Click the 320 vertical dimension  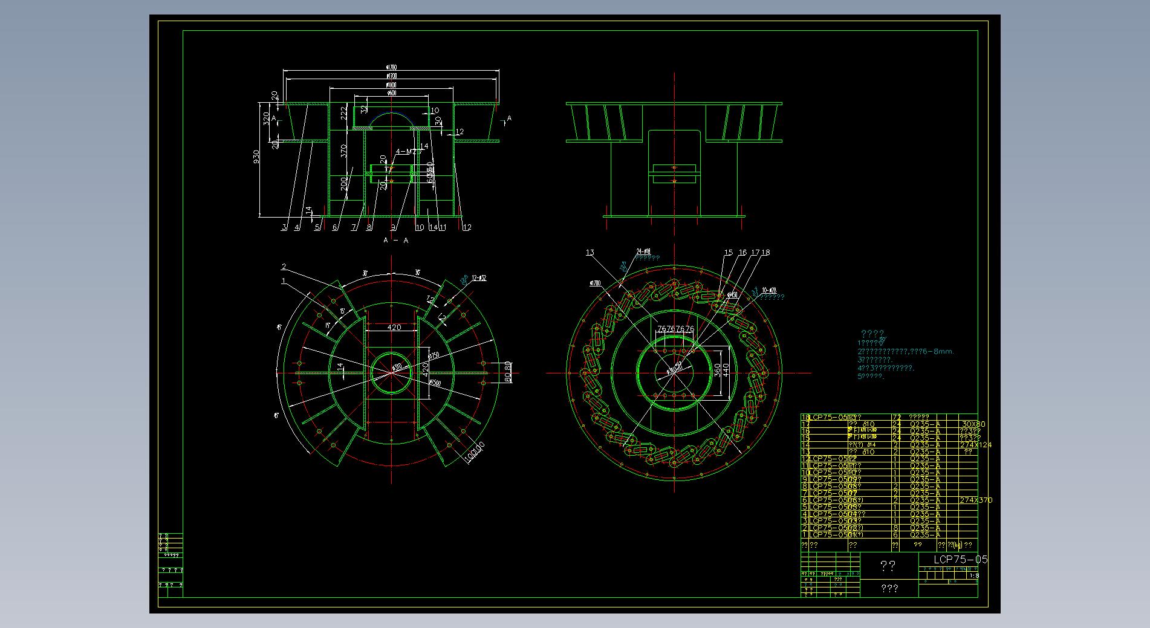coord(266,117)
